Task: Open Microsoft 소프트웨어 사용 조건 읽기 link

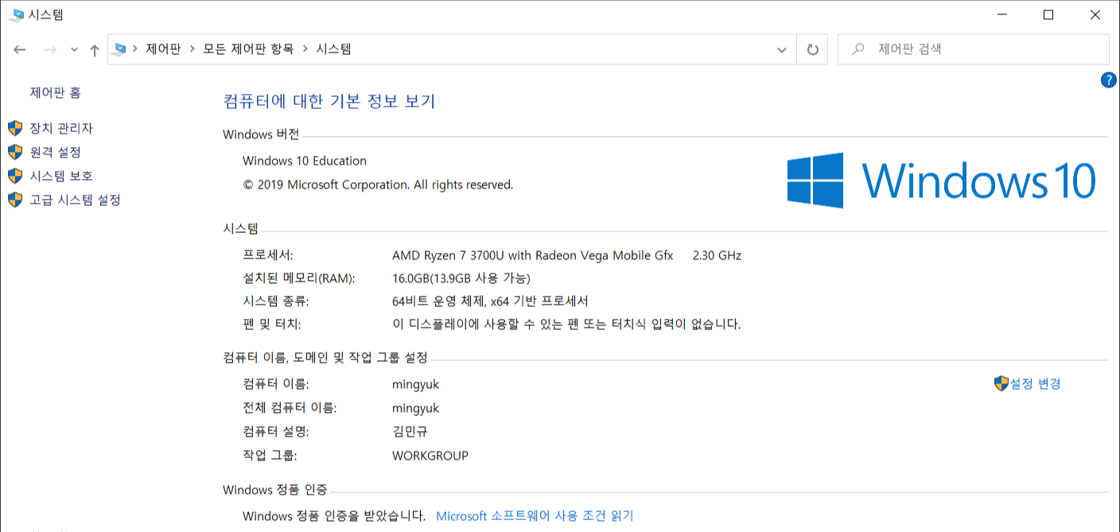Action: [535, 516]
